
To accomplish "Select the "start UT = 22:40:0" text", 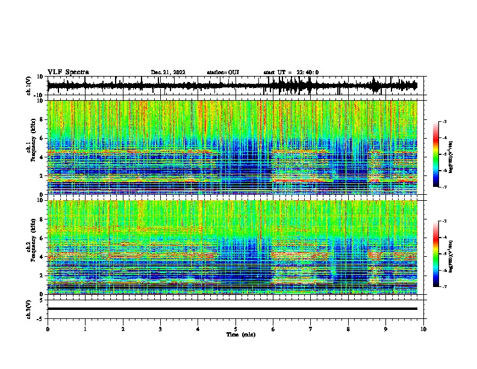I will pyautogui.click(x=291, y=72).
